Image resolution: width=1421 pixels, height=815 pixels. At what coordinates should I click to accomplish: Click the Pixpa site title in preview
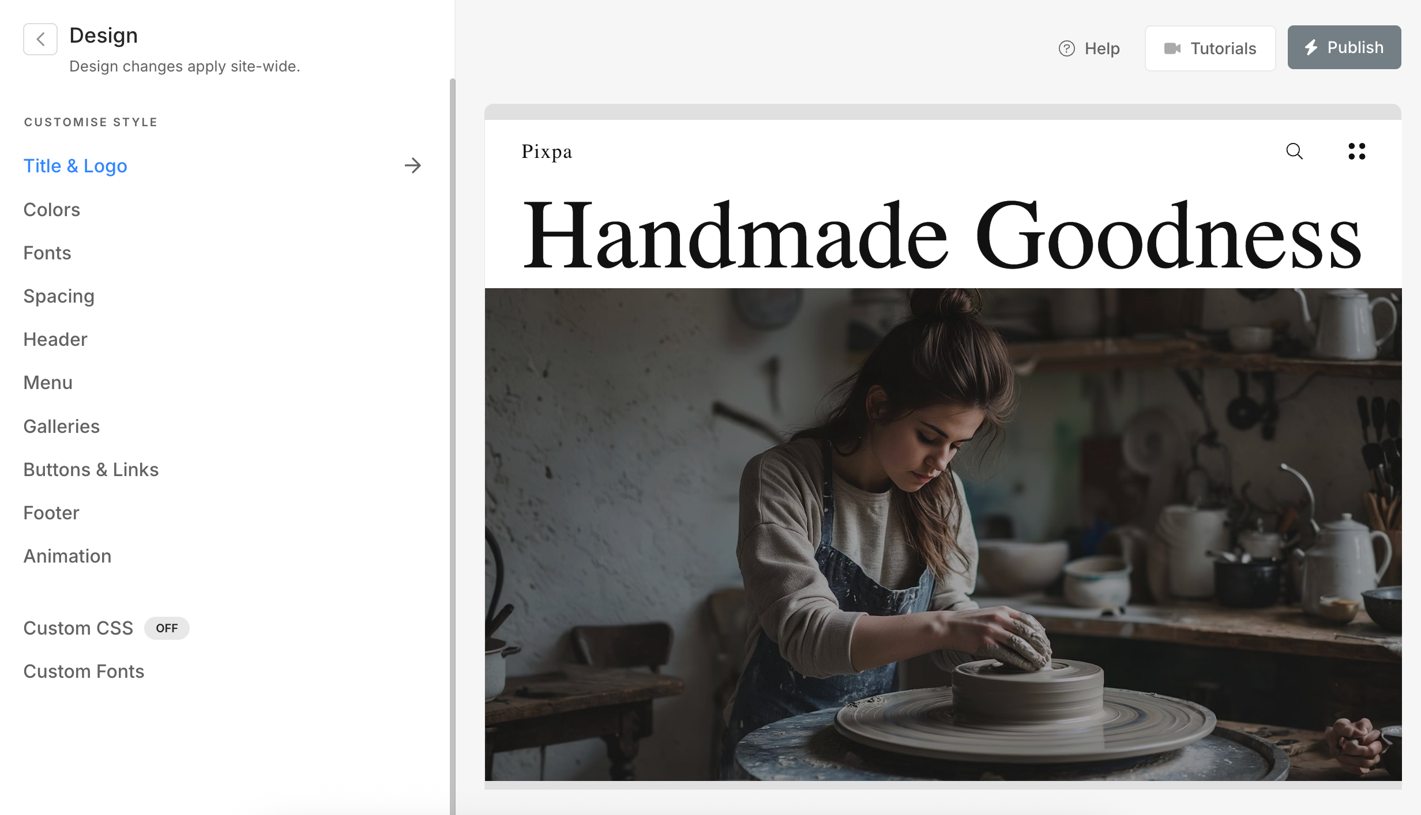(x=547, y=152)
